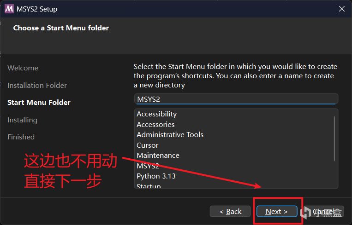Close the MSYS2 Setup window
352x225 pixels.
[342, 9]
